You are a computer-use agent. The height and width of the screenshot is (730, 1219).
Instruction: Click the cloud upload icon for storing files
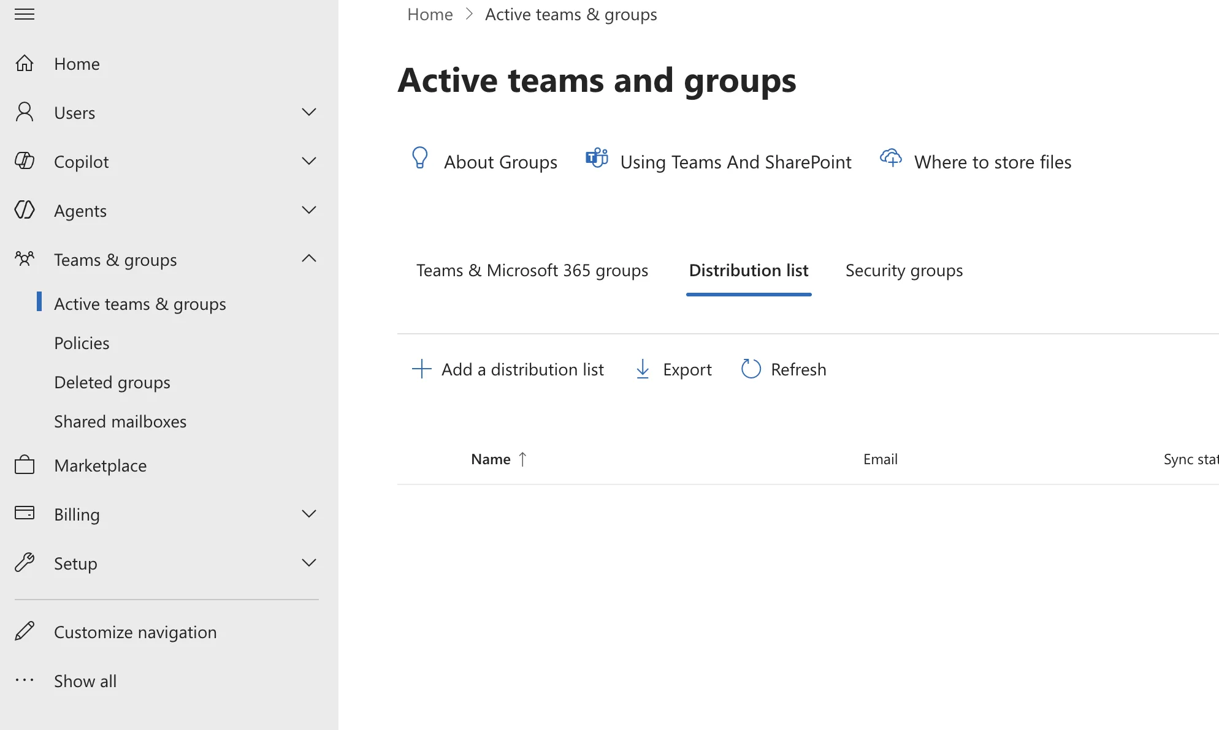[891, 158]
